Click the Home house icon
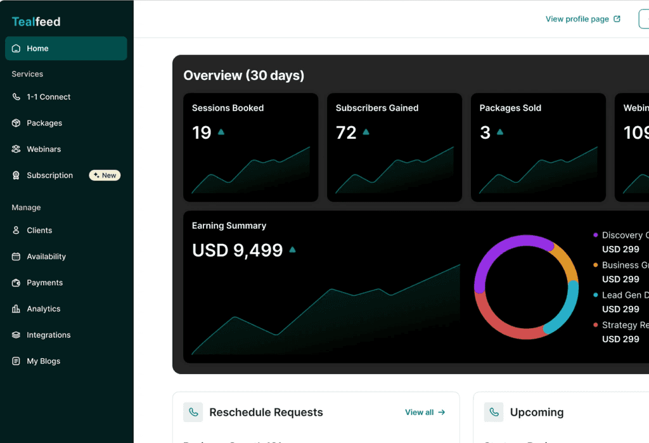 tap(16, 48)
